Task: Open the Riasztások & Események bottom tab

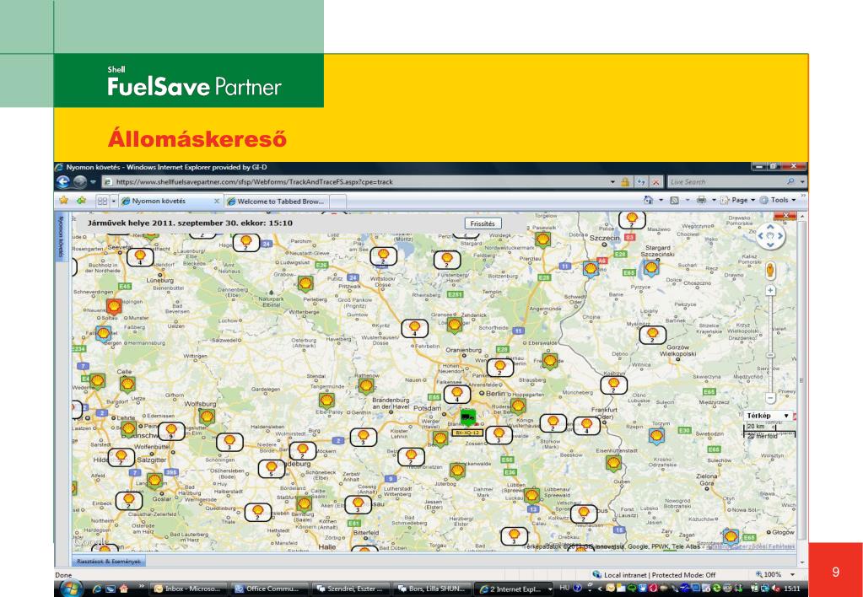Action: pos(109,562)
